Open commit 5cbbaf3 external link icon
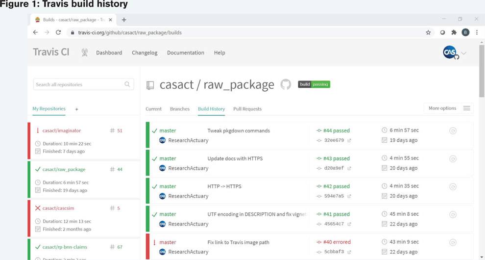485x260 pixels. [349, 252]
